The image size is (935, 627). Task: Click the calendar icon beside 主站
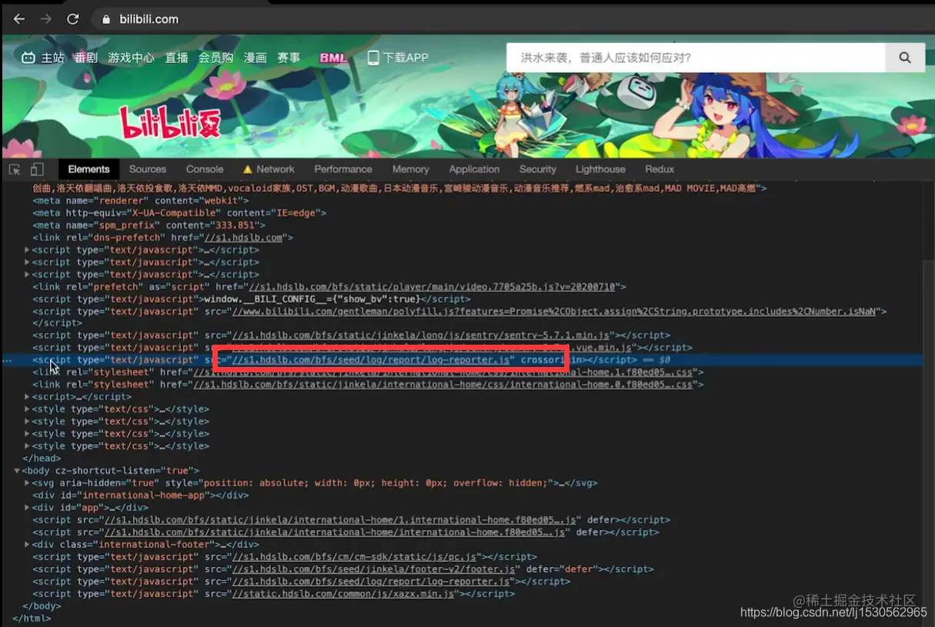[27, 57]
